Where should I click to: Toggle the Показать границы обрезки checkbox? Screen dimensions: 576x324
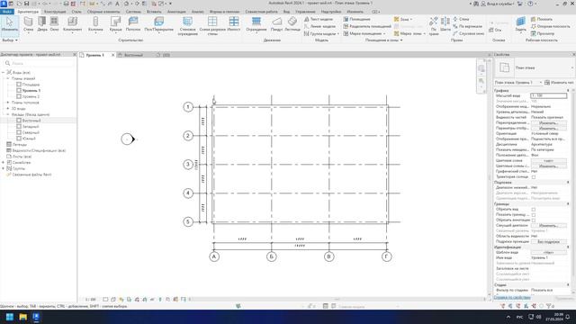point(534,215)
